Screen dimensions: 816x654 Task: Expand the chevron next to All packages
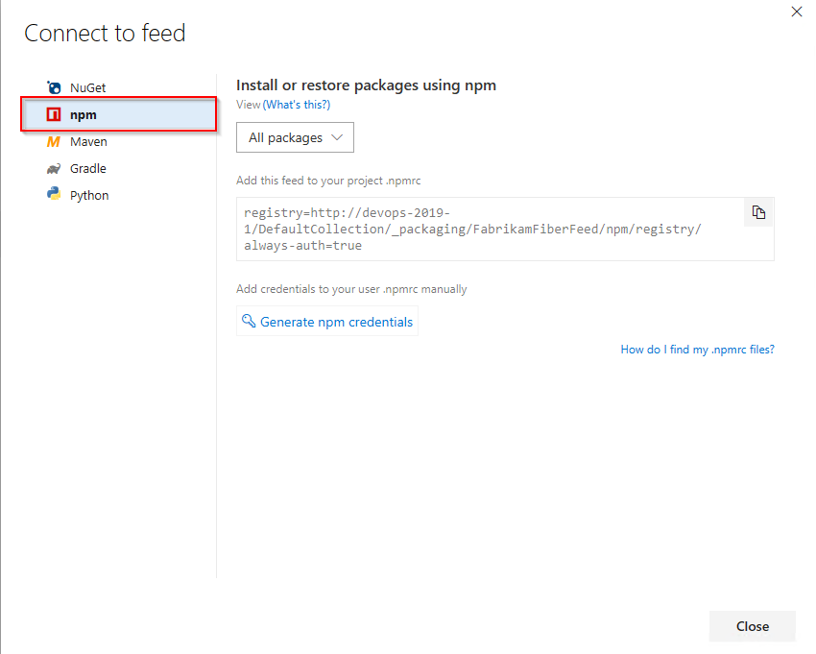click(337, 137)
